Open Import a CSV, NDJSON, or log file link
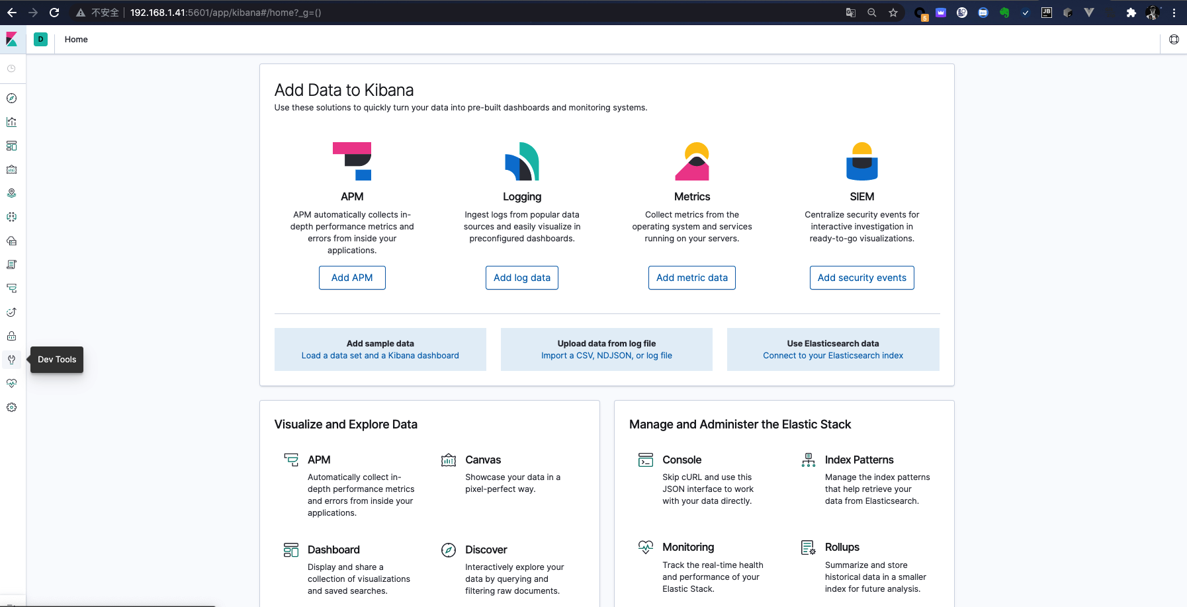This screenshot has width=1187, height=607. pos(607,356)
